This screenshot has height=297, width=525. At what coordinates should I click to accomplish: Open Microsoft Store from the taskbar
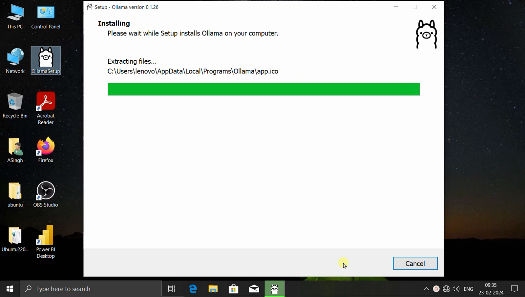point(233,289)
